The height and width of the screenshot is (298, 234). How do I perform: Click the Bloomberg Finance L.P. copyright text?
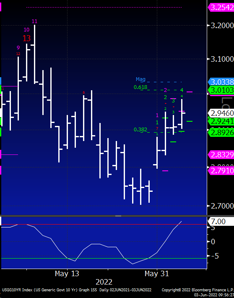[x=198, y=290]
